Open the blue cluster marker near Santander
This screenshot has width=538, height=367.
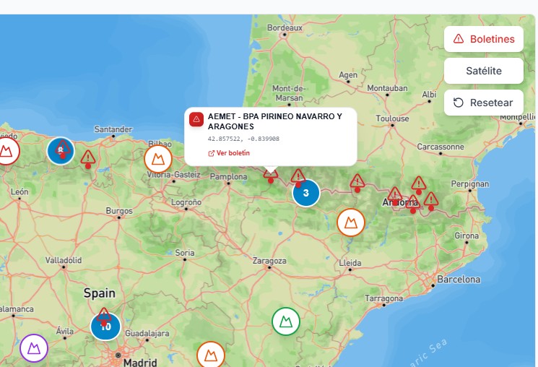(x=61, y=151)
